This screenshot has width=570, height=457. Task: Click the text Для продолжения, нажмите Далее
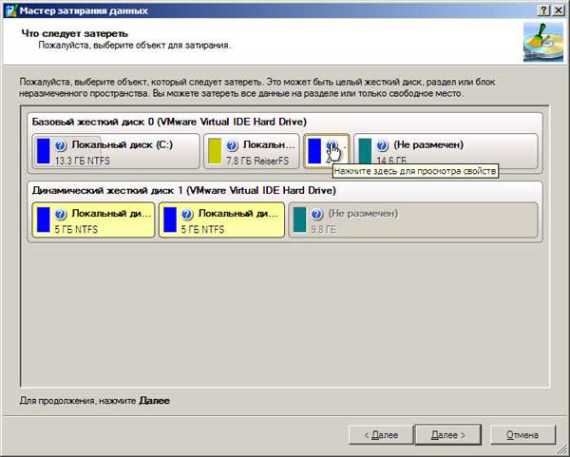pyautogui.click(x=94, y=401)
